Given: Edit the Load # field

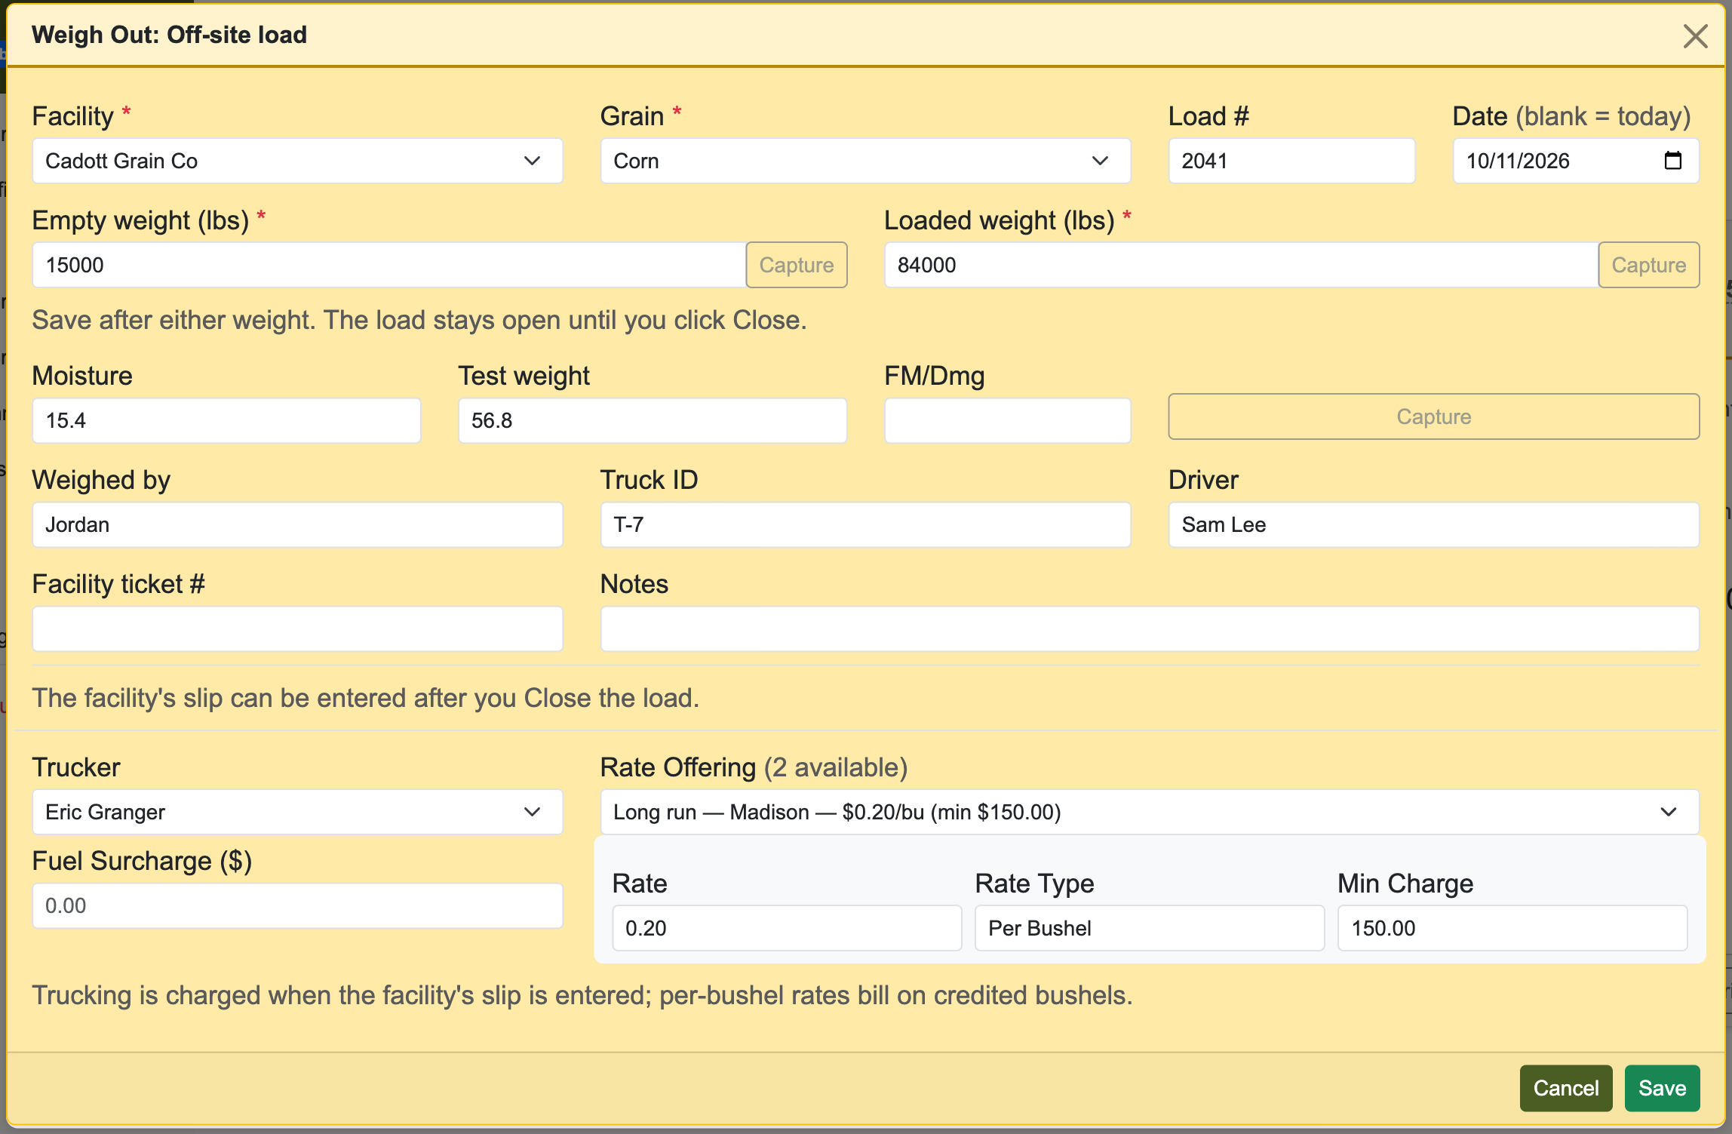Looking at the screenshot, I should (x=1291, y=161).
